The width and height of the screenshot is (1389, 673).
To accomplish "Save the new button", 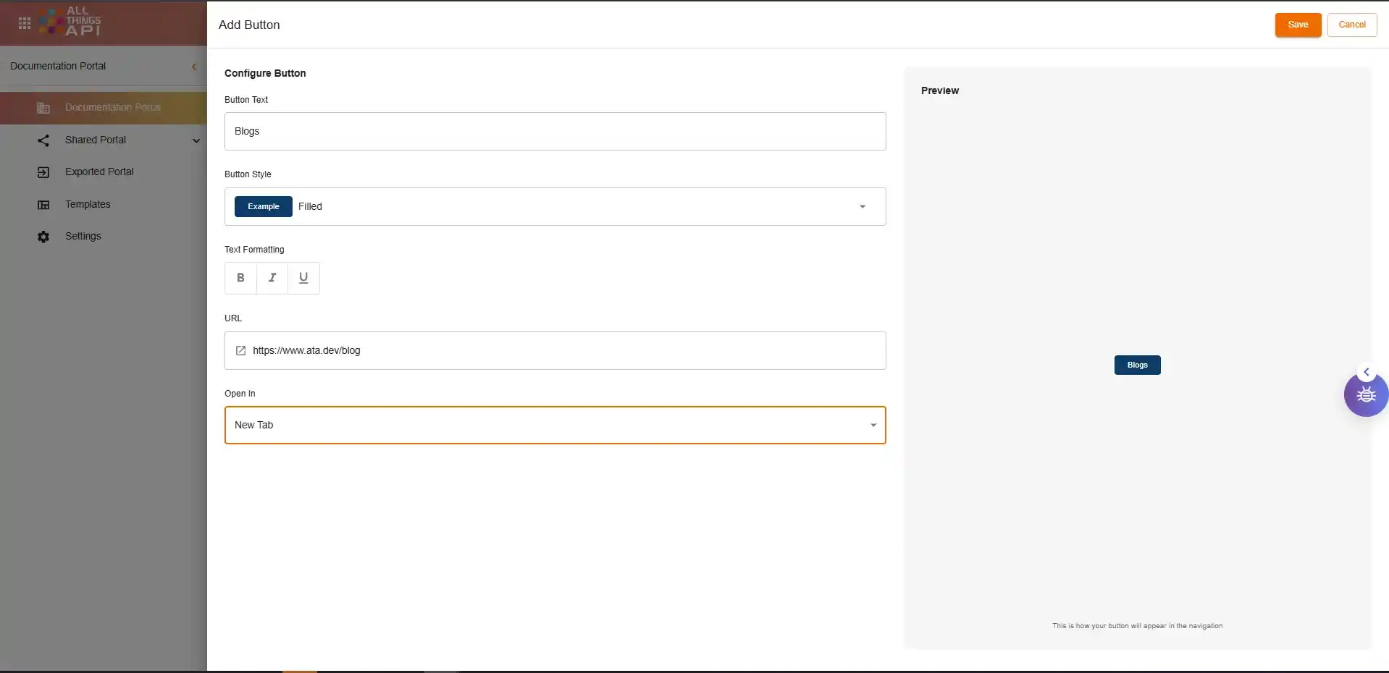I will pyautogui.click(x=1297, y=25).
